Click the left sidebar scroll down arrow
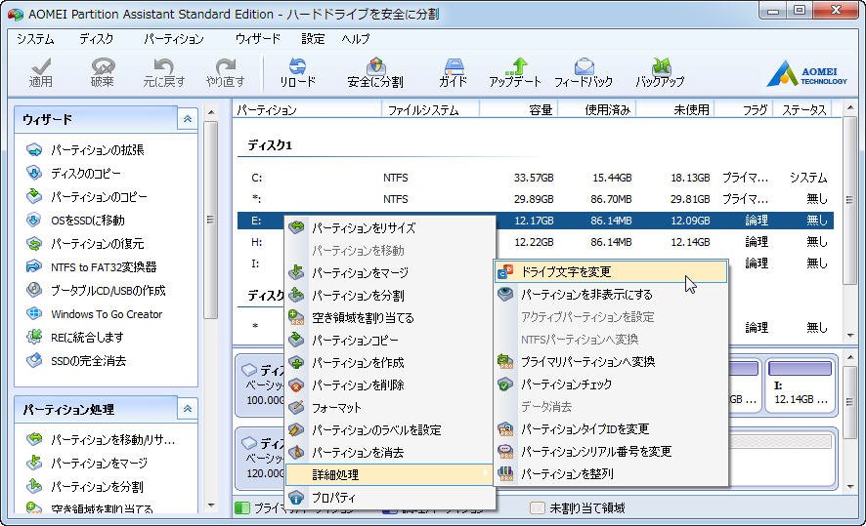The image size is (866, 526). coord(211,506)
